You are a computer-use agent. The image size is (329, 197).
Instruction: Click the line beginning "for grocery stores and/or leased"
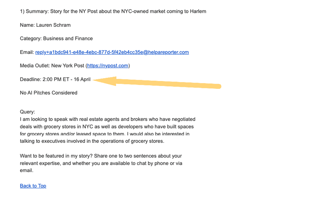pos(104,134)
